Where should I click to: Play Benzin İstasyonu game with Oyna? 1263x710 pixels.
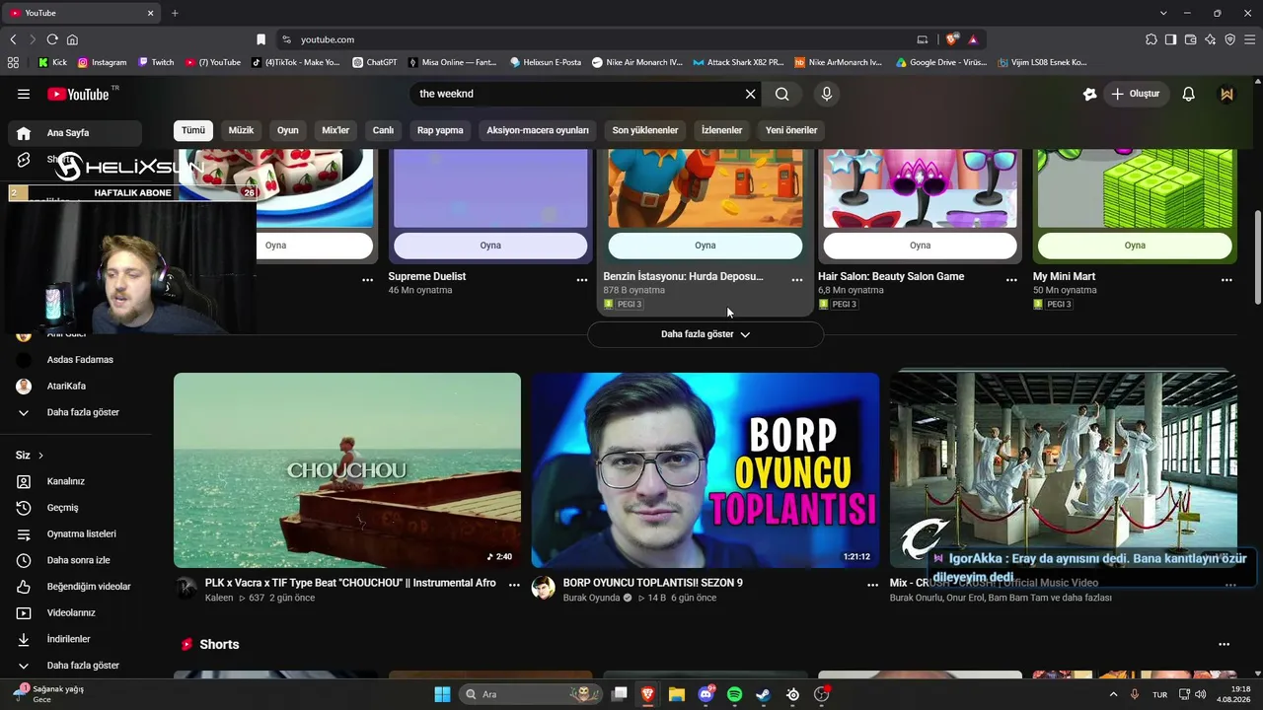pos(705,246)
